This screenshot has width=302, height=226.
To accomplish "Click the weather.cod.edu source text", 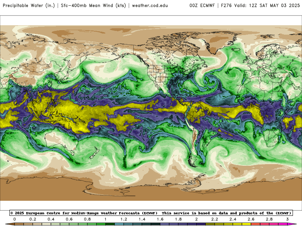I will (x=150, y=6).
